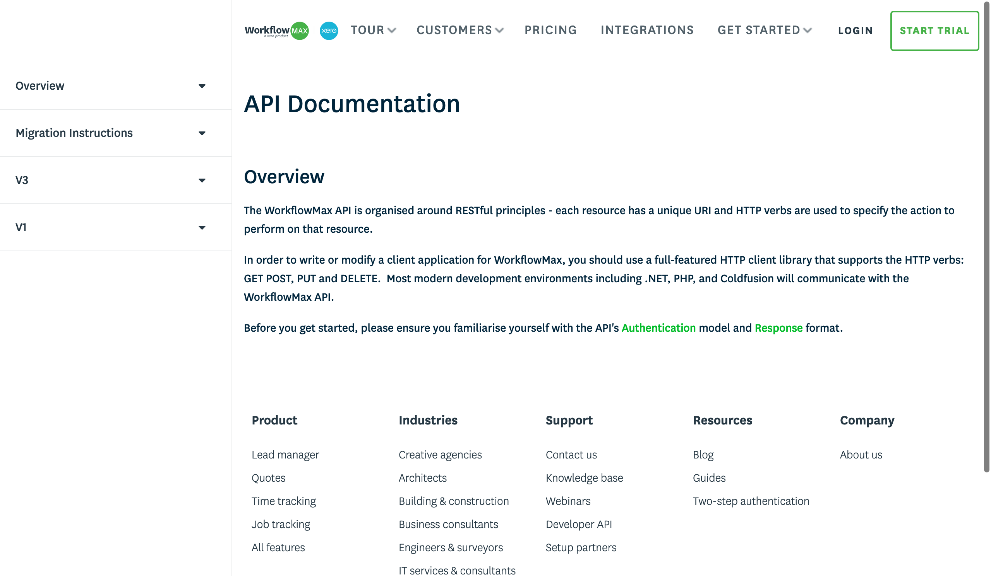The image size is (991, 576).
Task: Click the Contact us link
Action: 571,455
